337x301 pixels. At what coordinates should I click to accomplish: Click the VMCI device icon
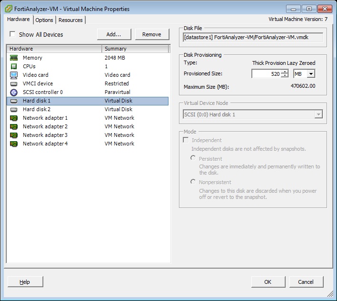click(x=14, y=83)
